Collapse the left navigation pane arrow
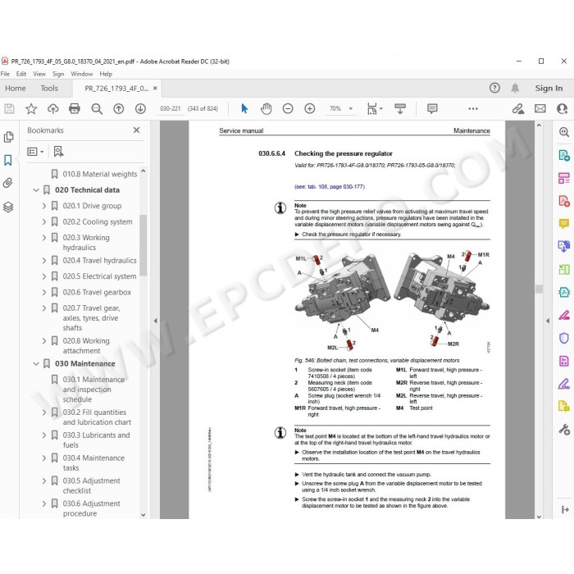Screen dimensions: 574x574 (x=156, y=321)
